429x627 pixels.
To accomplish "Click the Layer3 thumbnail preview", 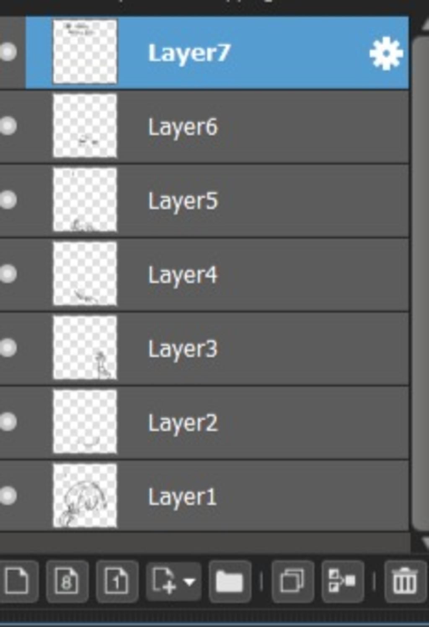I will pyautogui.click(x=85, y=347).
